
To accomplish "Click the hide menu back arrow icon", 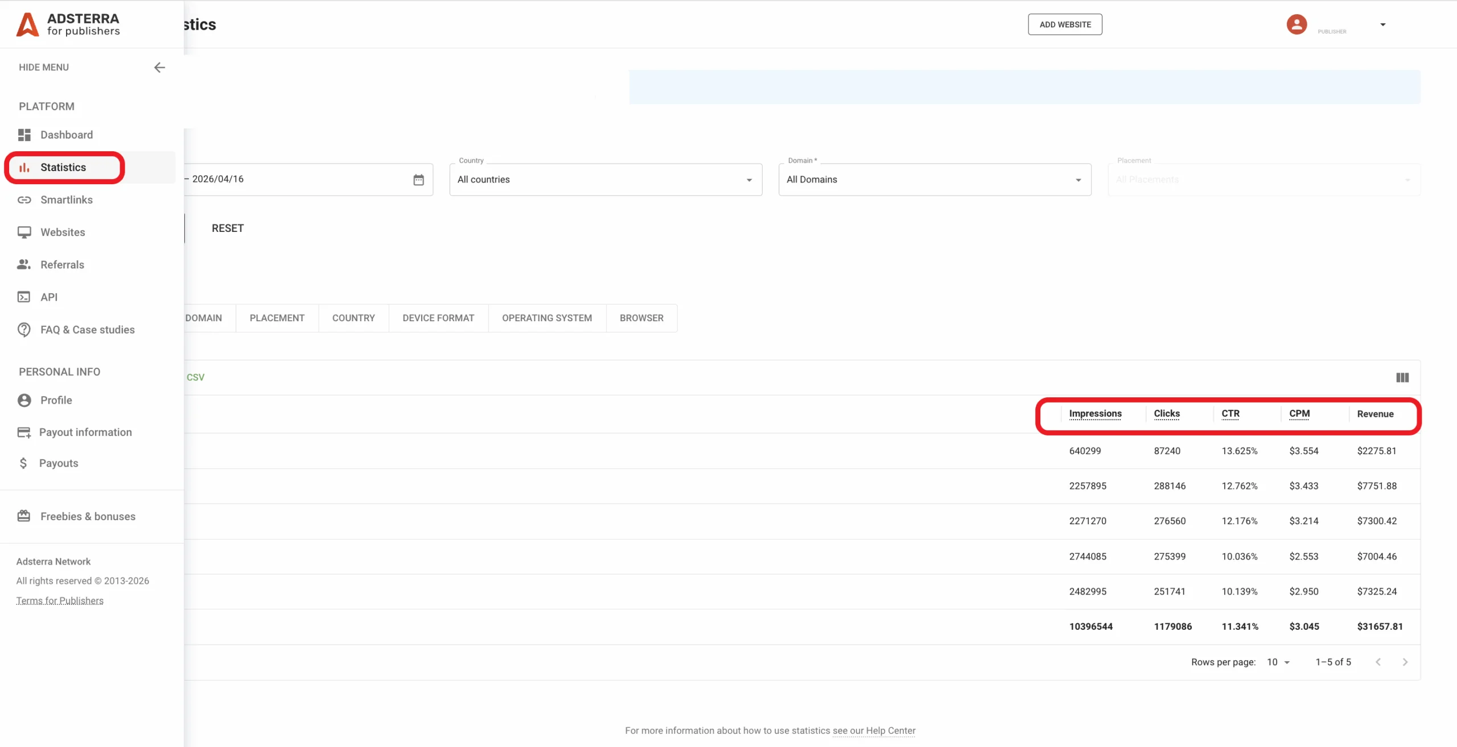I will (x=159, y=68).
